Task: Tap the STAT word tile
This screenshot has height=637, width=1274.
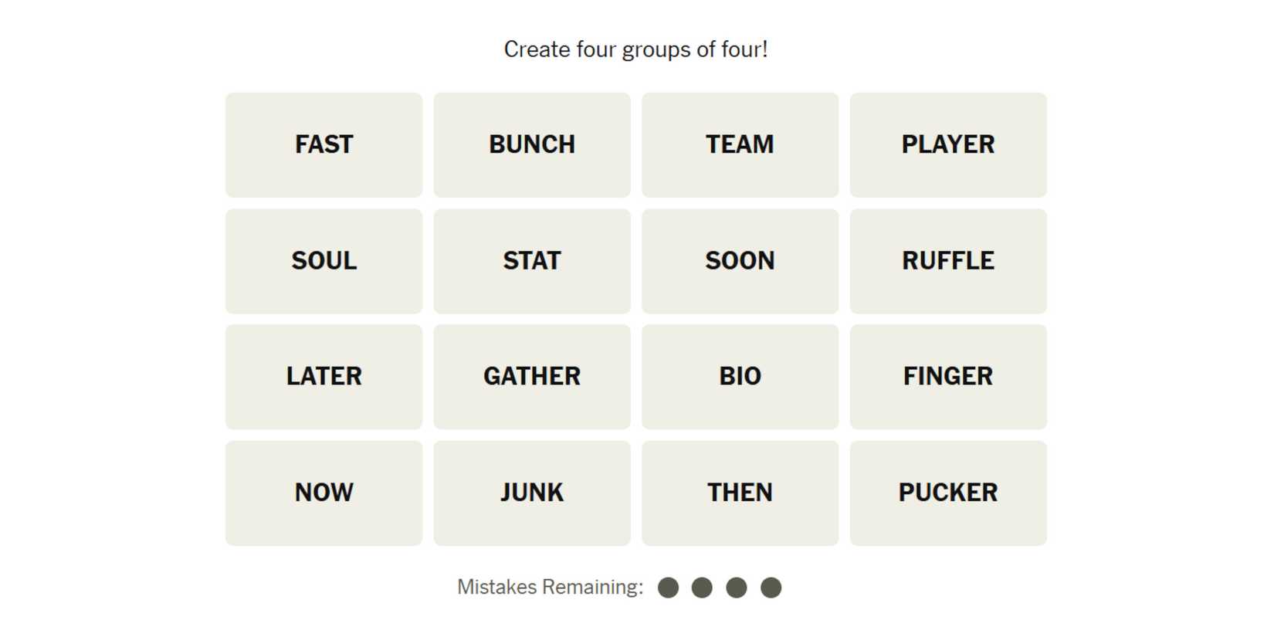Action: (x=532, y=261)
